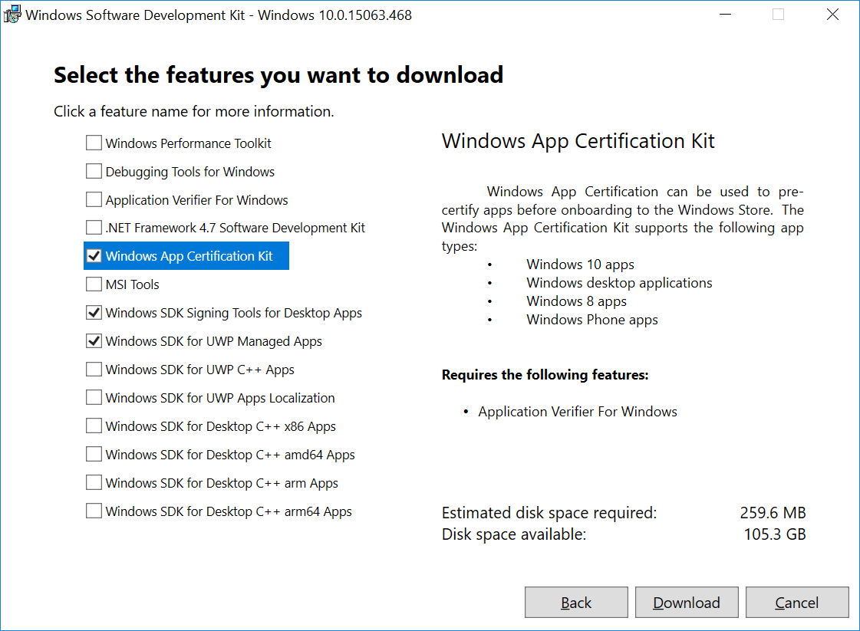860x631 pixels.
Task: Enable Windows SDK for Desktop C++ arm Apps
Action: point(94,483)
